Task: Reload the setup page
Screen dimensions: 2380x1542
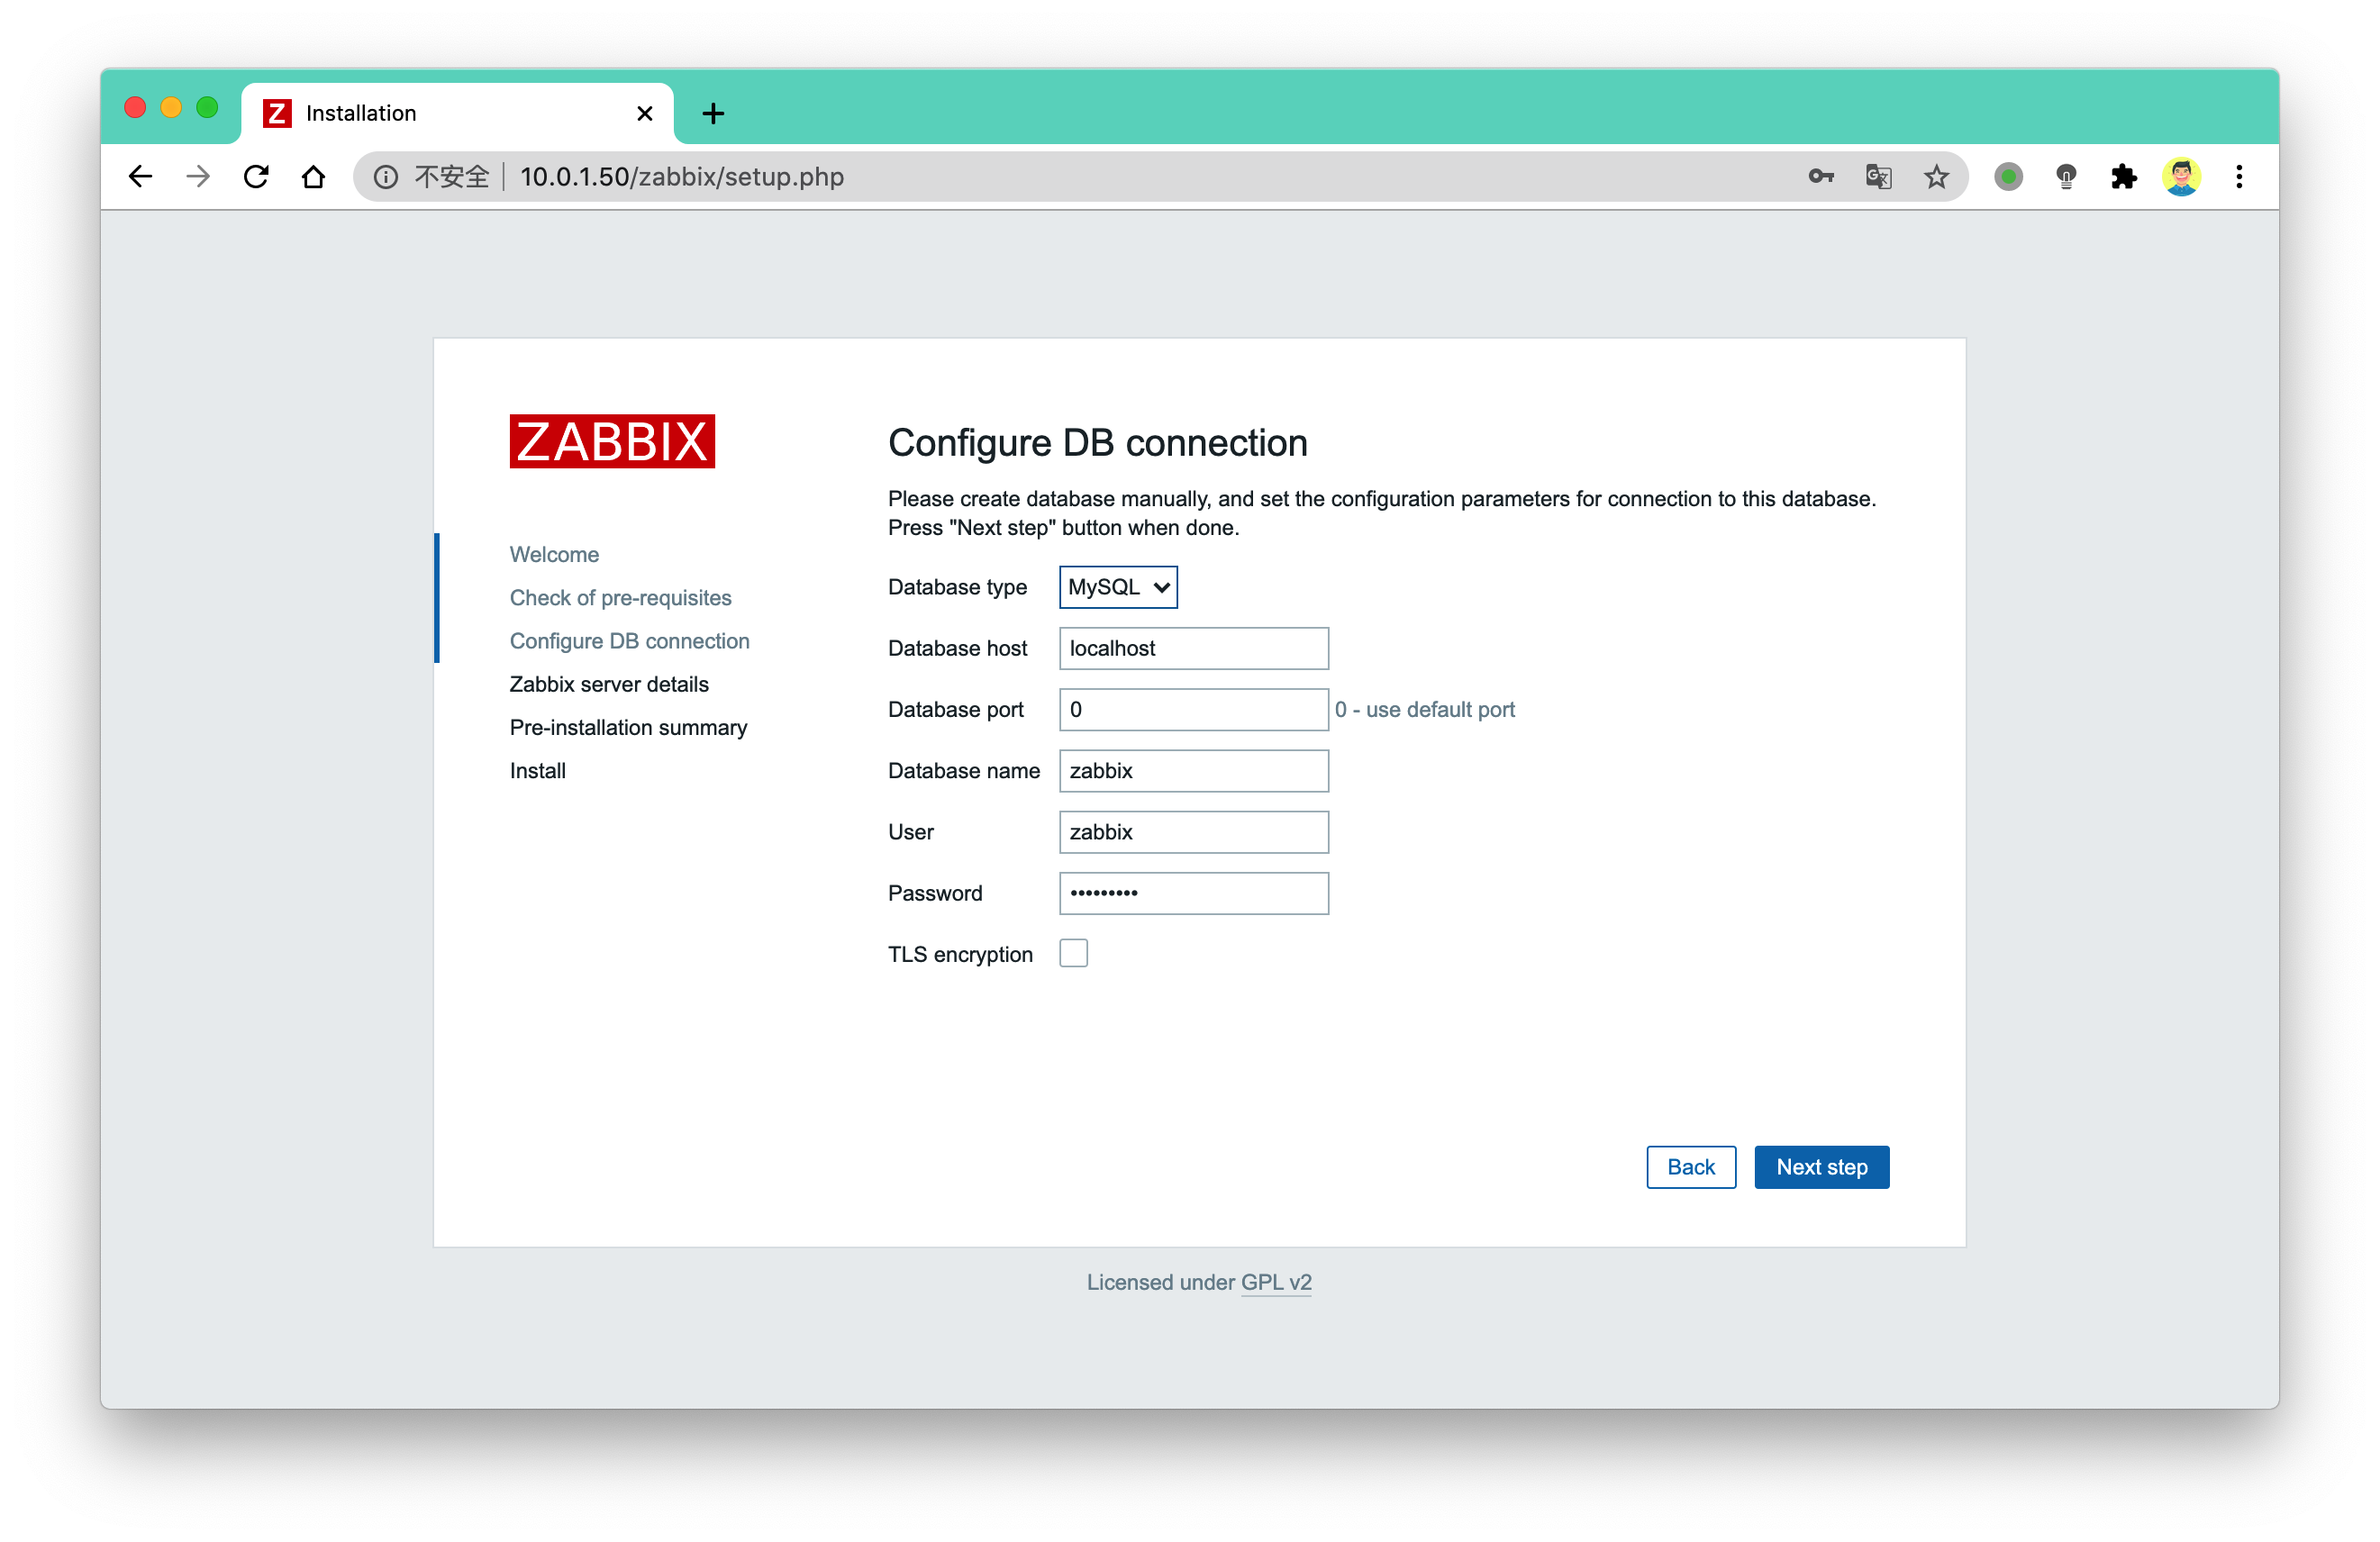Action: [x=256, y=177]
